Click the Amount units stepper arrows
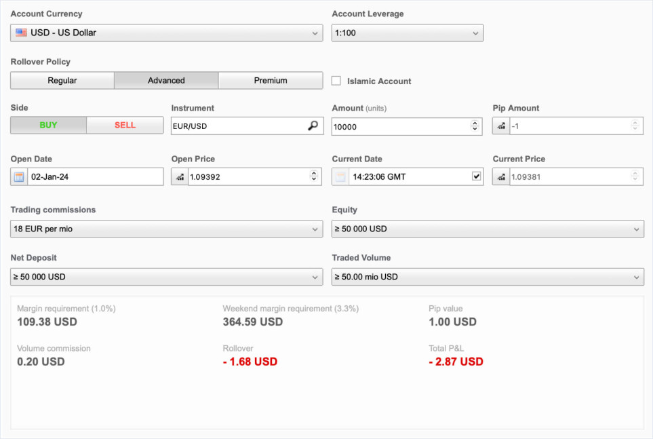Screen dimensions: 653x439 tap(475, 126)
